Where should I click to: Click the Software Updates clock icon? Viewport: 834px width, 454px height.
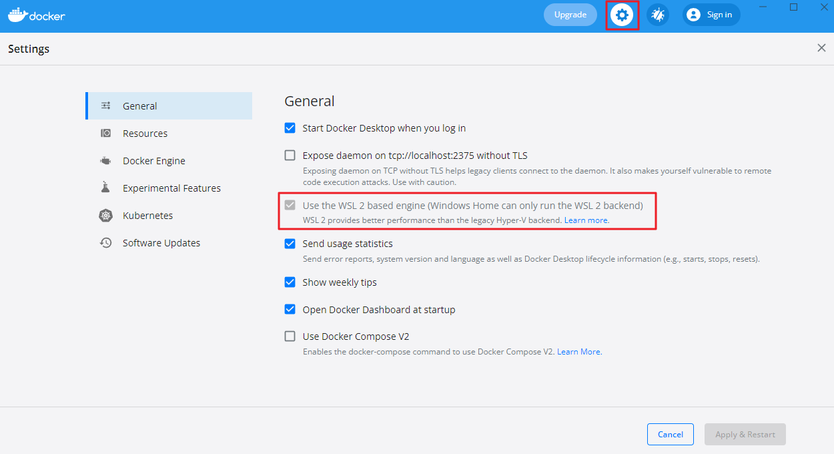click(x=105, y=243)
